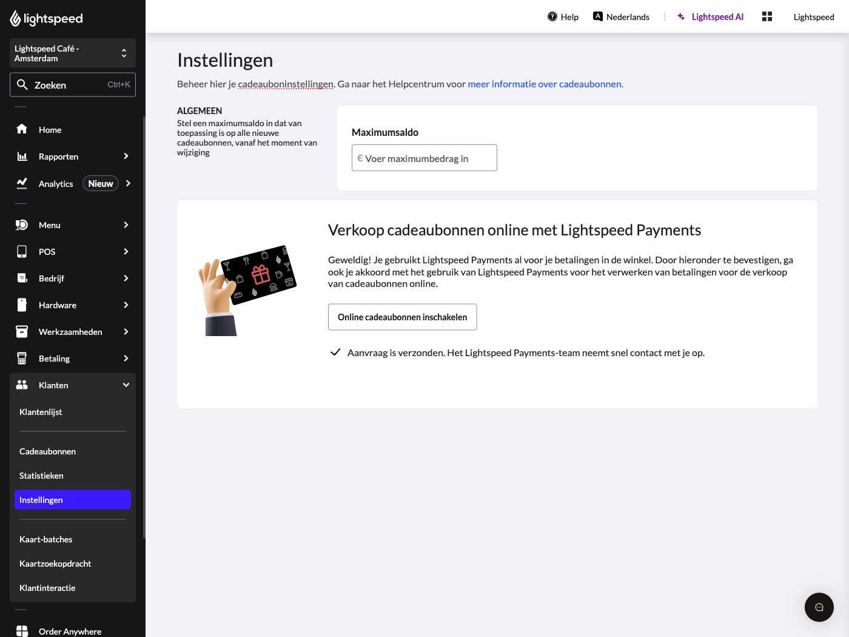This screenshot has height=637, width=849.
Task: Open the Help link in header
Action: point(563,17)
